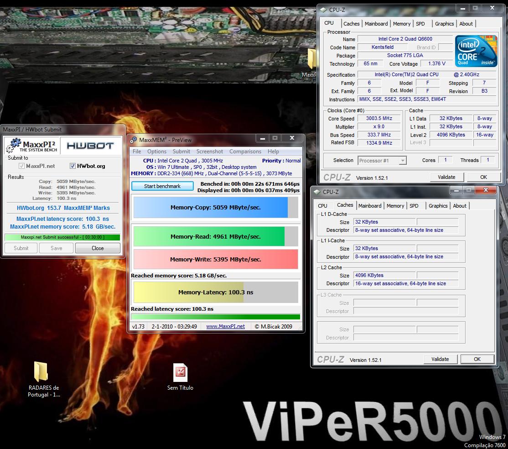The image size is (508, 449).
Task: Switch to Memory tab in top CPU-Z
Action: 402,24
